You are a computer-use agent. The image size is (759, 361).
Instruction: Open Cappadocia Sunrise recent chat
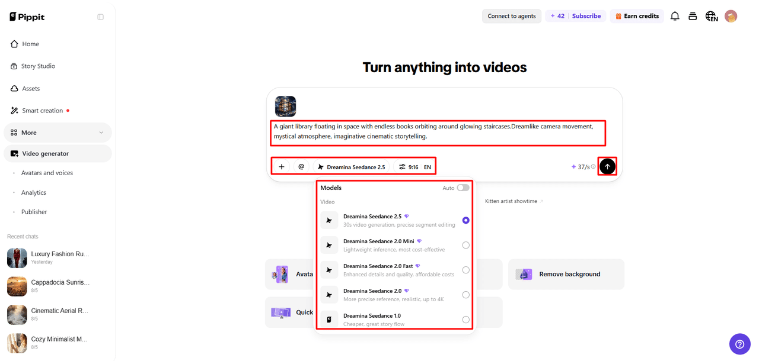(x=58, y=286)
